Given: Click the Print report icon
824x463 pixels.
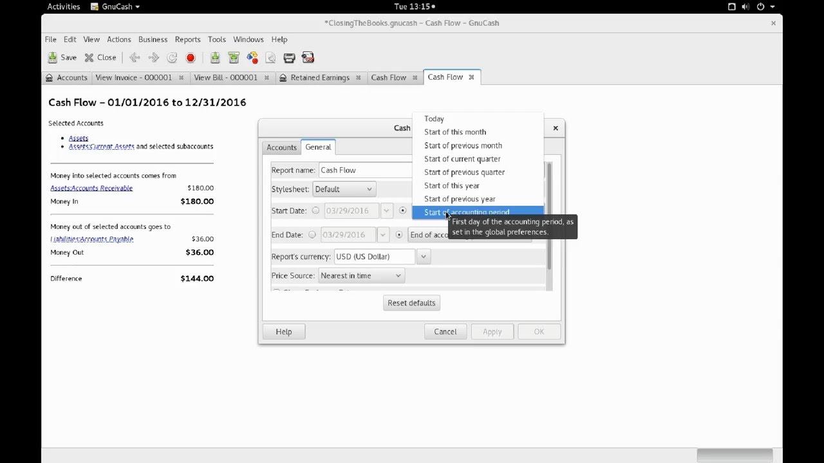Looking at the screenshot, I should click(x=290, y=58).
